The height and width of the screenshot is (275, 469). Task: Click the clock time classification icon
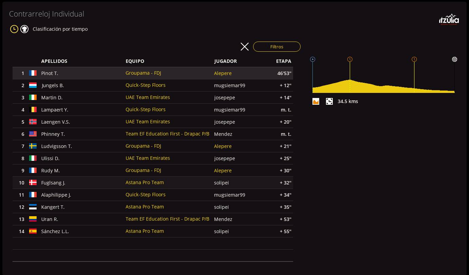pos(14,29)
